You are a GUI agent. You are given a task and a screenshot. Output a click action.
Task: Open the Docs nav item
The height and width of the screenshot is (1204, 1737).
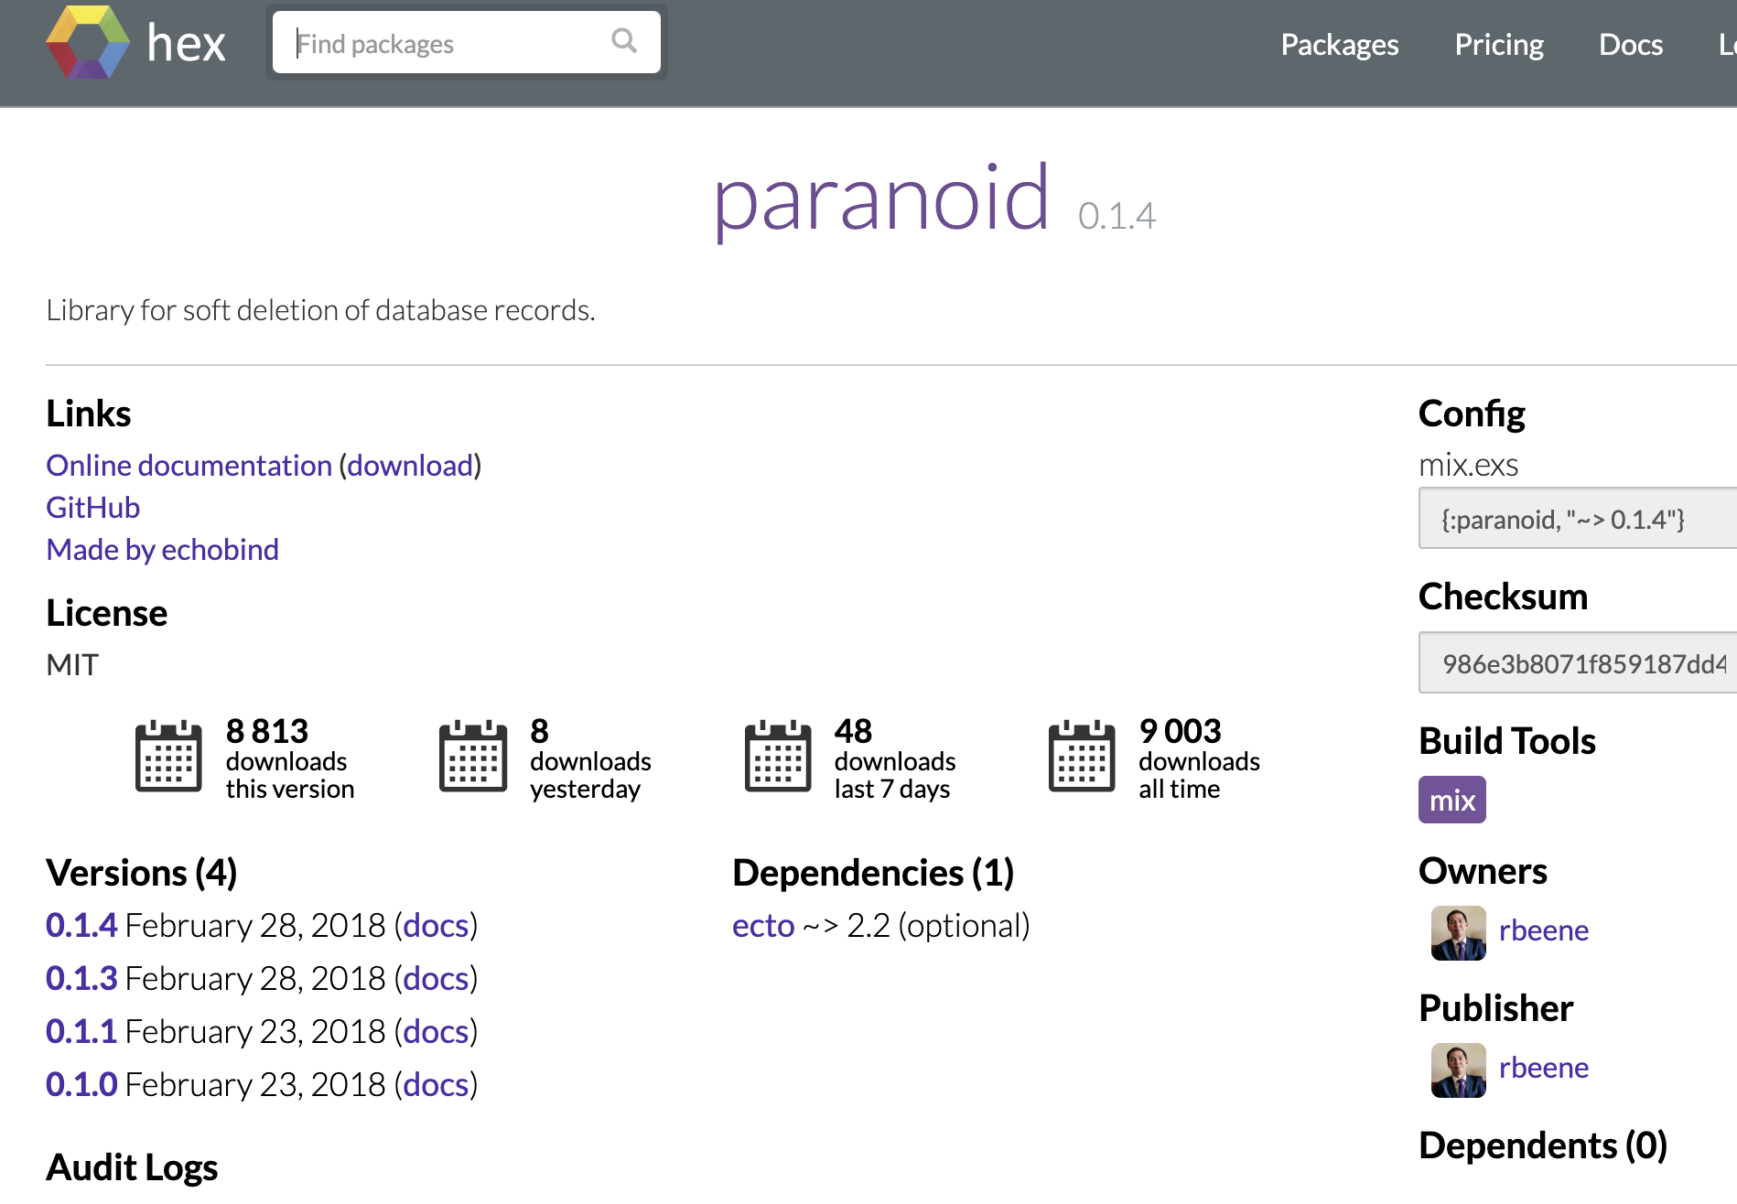coord(1631,44)
